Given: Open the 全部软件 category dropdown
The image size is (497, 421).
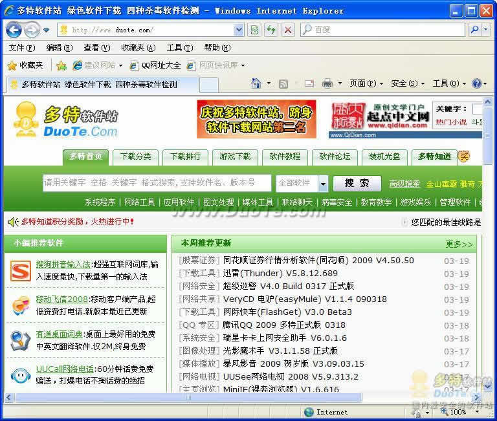Looking at the screenshot, I should (x=302, y=184).
